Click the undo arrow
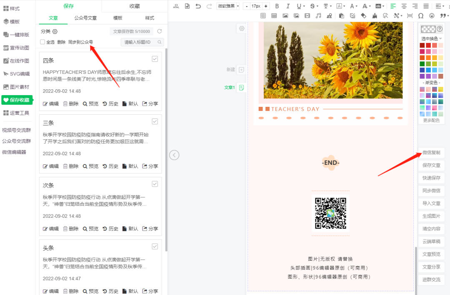The image size is (450, 295). (x=198, y=6)
